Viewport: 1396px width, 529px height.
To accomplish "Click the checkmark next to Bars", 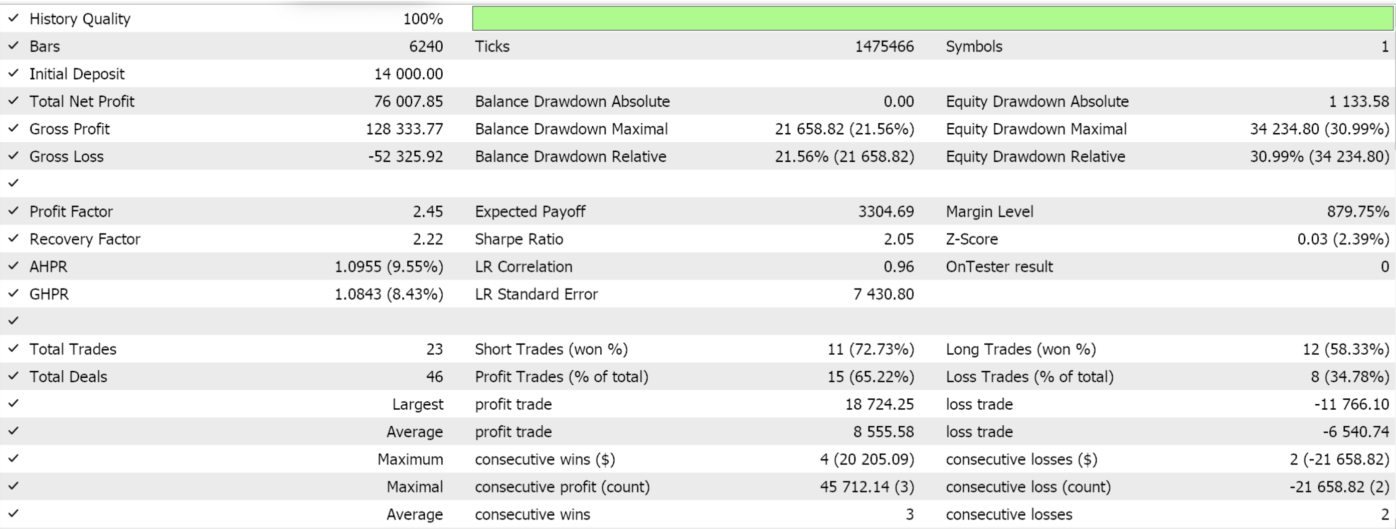I will (14, 46).
